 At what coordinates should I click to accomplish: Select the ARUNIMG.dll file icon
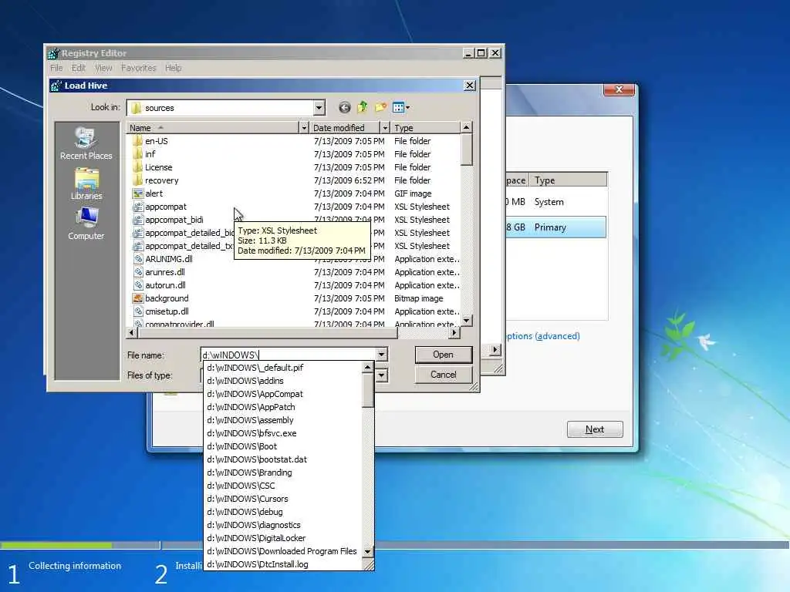click(x=138, y=259)
